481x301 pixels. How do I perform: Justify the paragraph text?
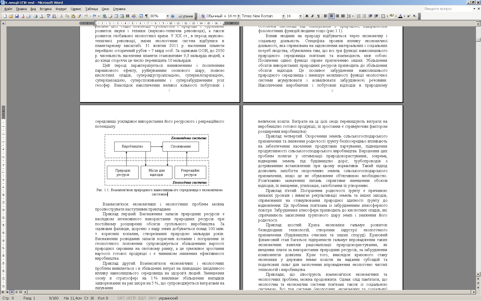343,16
